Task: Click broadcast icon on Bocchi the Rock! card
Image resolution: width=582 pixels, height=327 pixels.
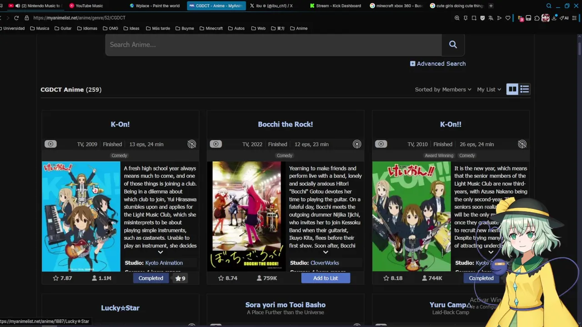Action: pos(357,144)
